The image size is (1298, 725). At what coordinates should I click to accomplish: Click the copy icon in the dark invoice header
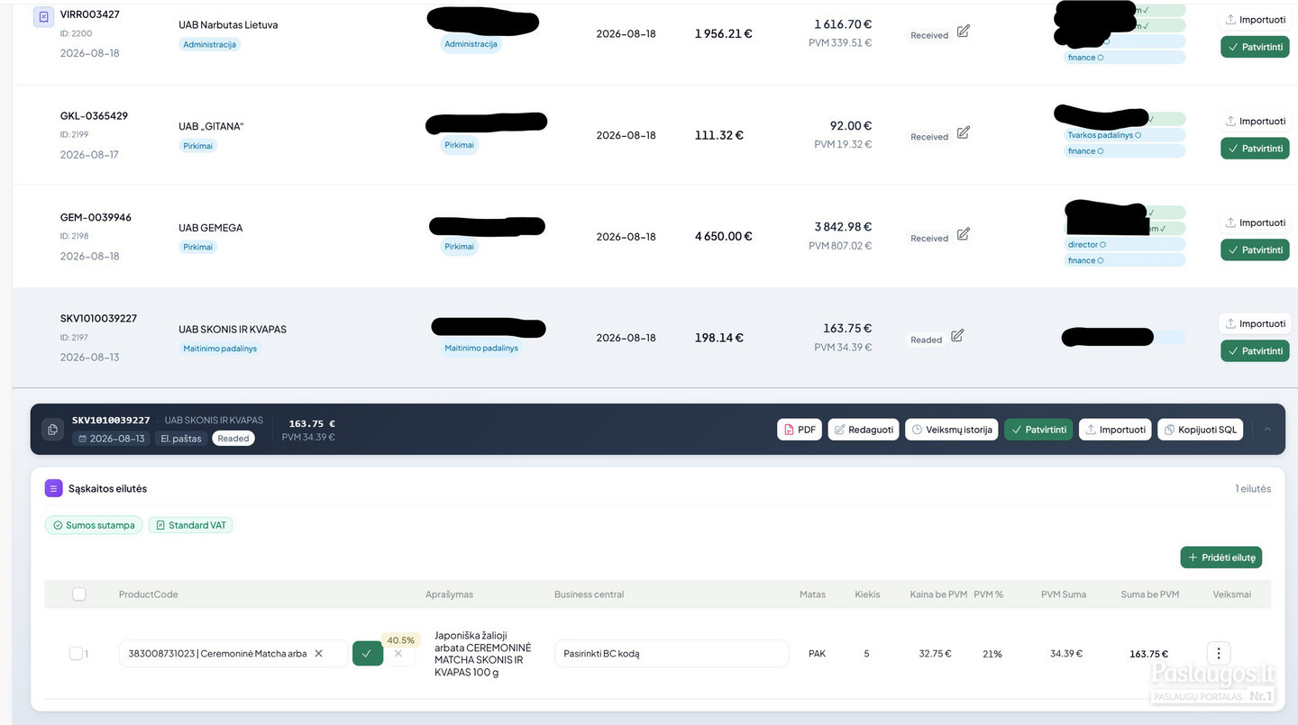(53, 430)
